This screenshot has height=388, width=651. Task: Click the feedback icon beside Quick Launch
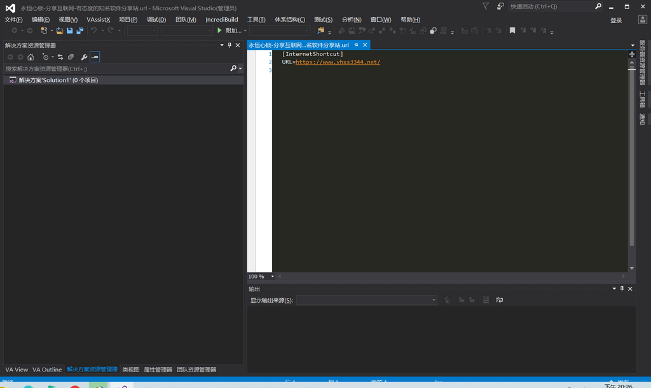(x=501, y=6)
